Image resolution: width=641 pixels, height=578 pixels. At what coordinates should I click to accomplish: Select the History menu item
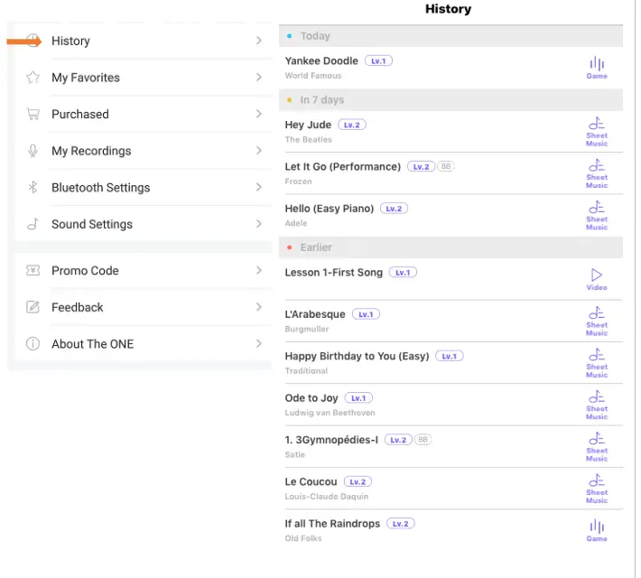(x=70, y=41)
